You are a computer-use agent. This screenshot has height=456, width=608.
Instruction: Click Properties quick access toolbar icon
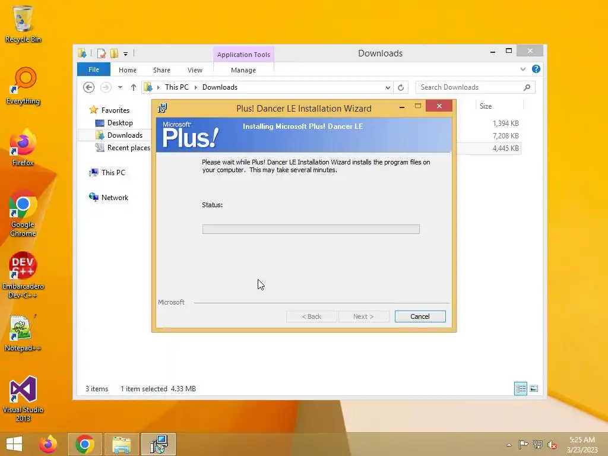[x=101, y=53]
